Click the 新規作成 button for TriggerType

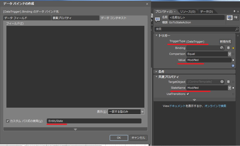coord(225,42)
